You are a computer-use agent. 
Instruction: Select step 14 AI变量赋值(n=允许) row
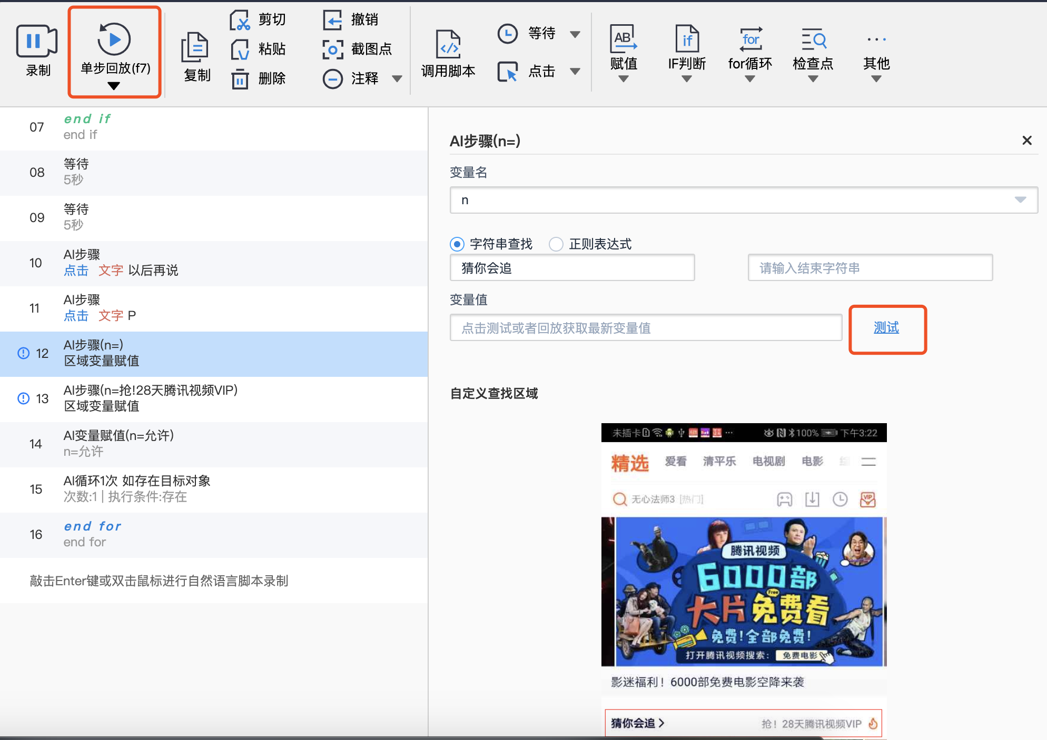tap(214, 444)
